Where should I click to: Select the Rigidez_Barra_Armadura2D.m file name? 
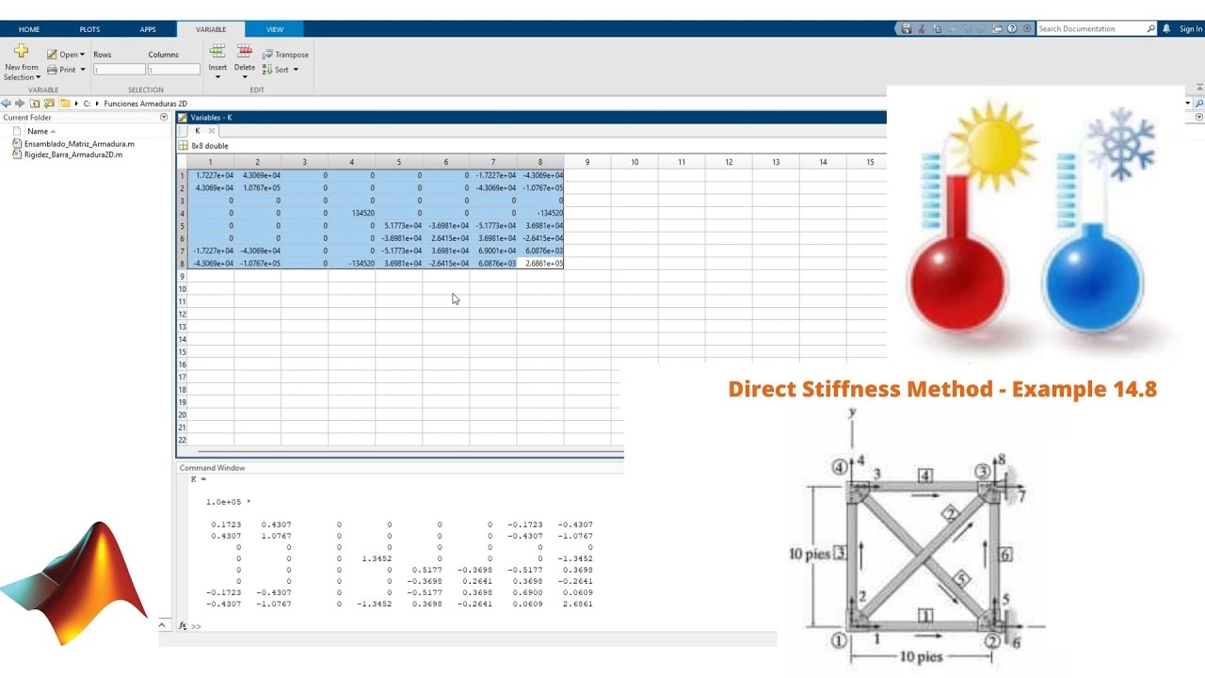point(73,154)
